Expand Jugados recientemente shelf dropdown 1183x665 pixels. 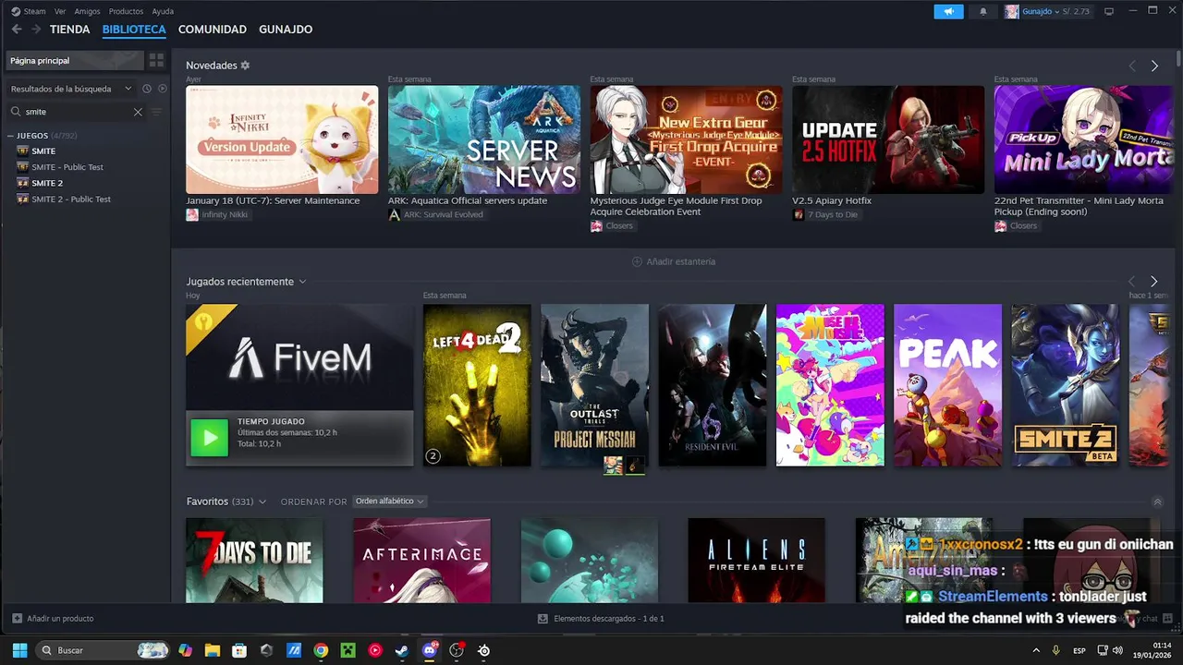pos(302,282)
